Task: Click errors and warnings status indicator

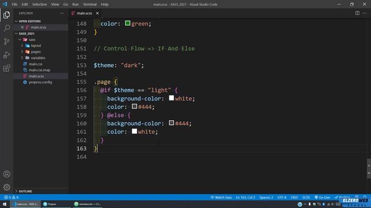Action: (x=11, y=198)
